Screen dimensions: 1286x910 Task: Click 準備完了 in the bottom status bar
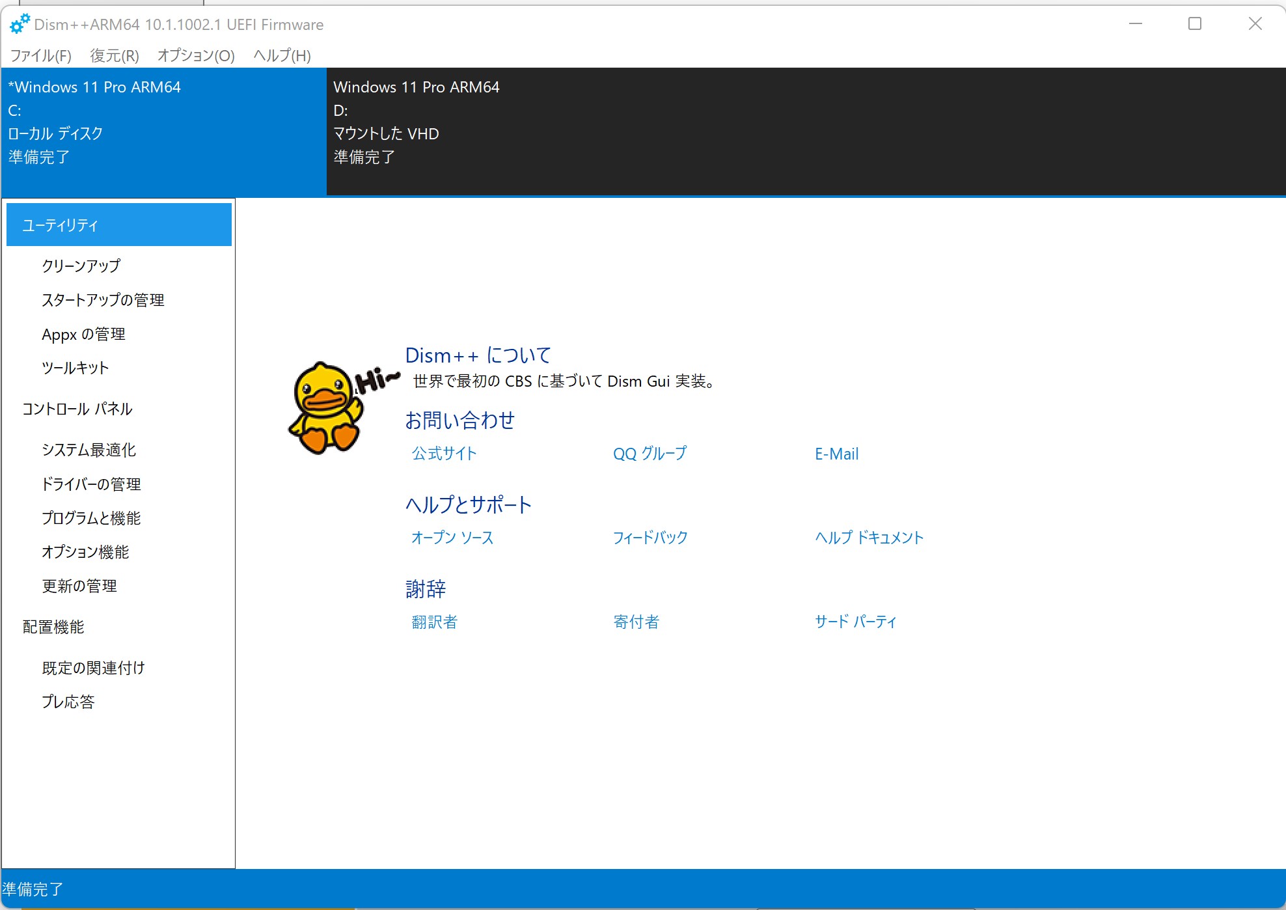(33, 889)
